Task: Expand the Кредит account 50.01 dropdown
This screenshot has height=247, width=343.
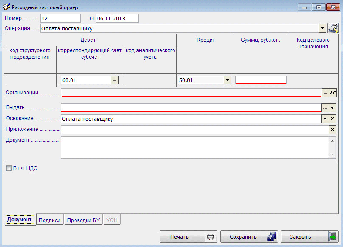Action: click(227, 80)
